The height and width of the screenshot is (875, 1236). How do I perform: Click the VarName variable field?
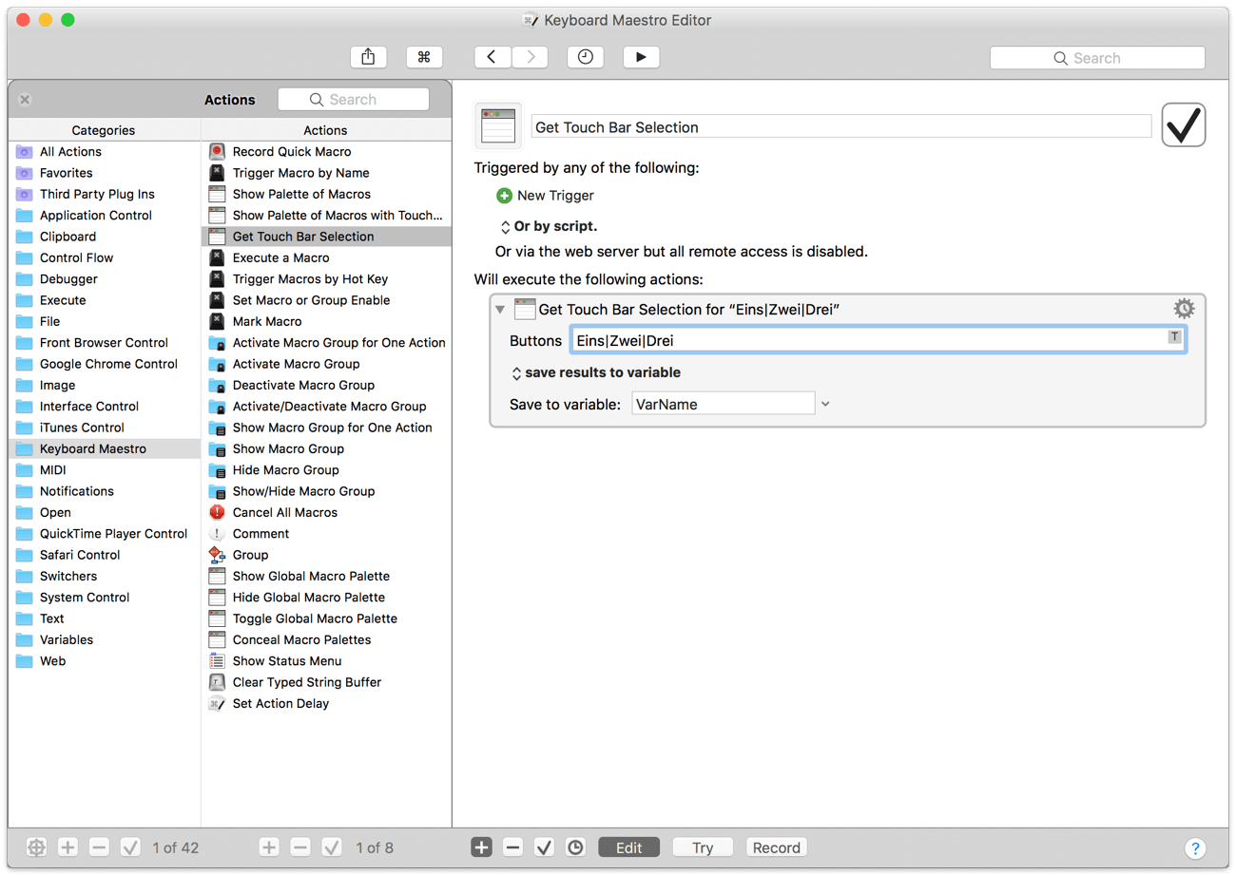click(724, 404)
